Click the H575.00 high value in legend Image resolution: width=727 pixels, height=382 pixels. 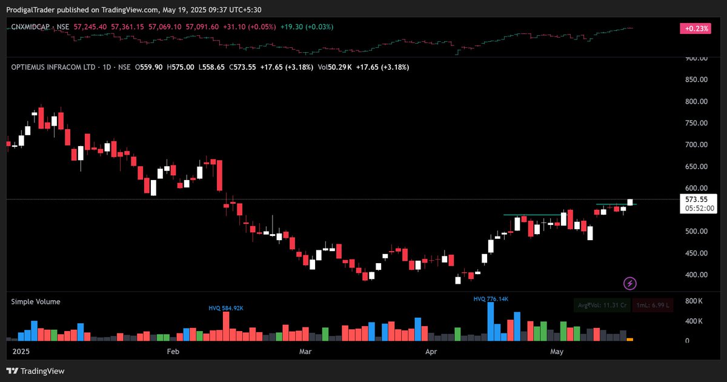[181, 67]
